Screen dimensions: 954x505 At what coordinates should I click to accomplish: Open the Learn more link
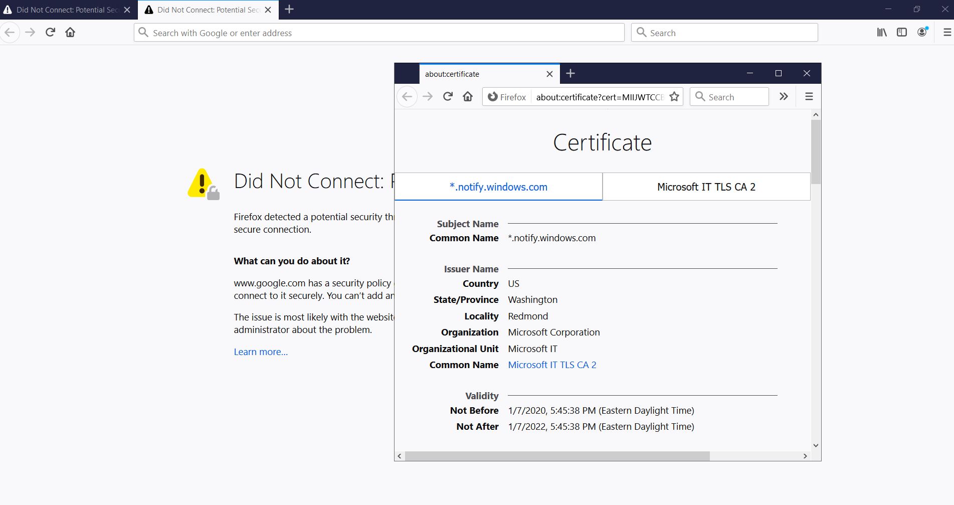261,352
